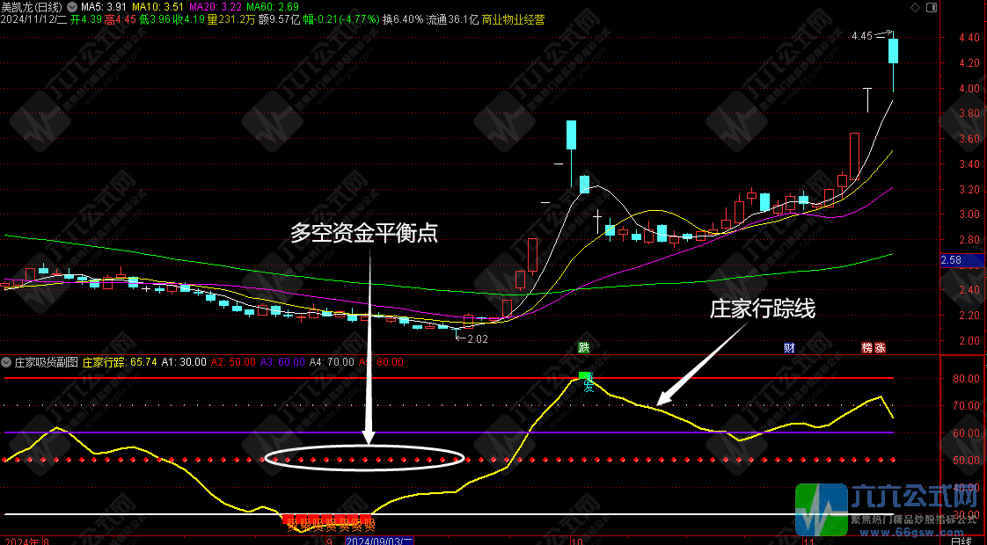Expand the 庄家行踪 parameter list
The width and height of the screenshot is (987, 545).
point(105,361)
